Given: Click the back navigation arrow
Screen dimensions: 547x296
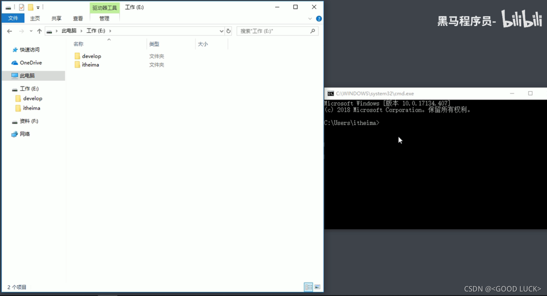Looking at the screenshot, I should tap(9, 31).
